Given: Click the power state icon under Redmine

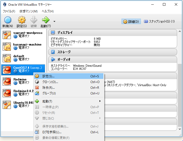Looking at the screenshot, I should (15, 83).
